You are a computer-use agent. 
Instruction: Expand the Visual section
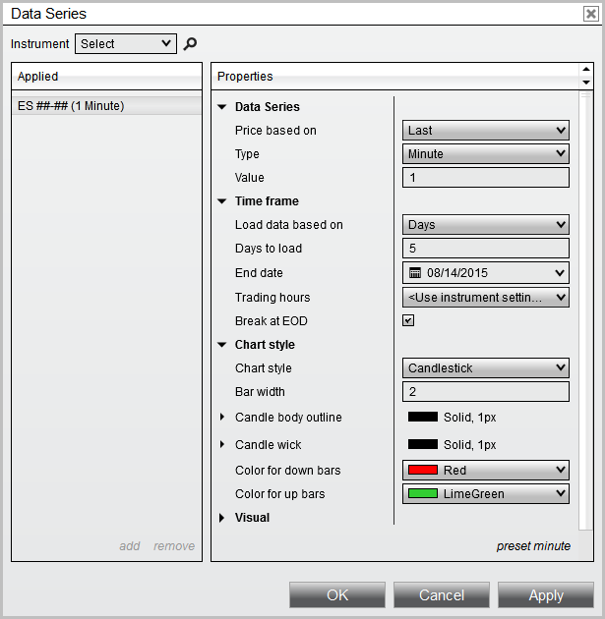pyautogui.click(x=222, y=518)
